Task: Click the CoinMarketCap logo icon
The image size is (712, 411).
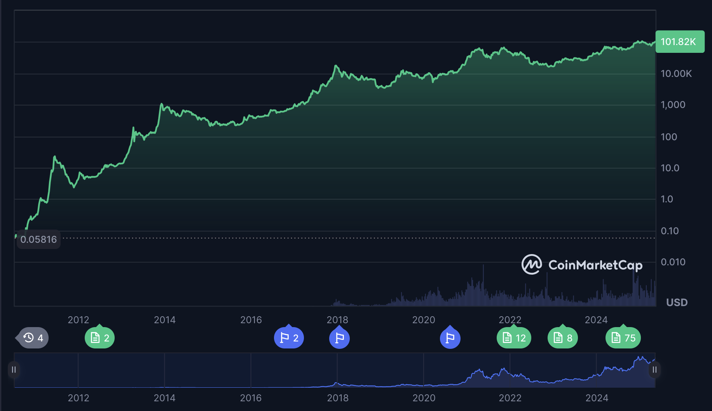Action: click(531, 265)
